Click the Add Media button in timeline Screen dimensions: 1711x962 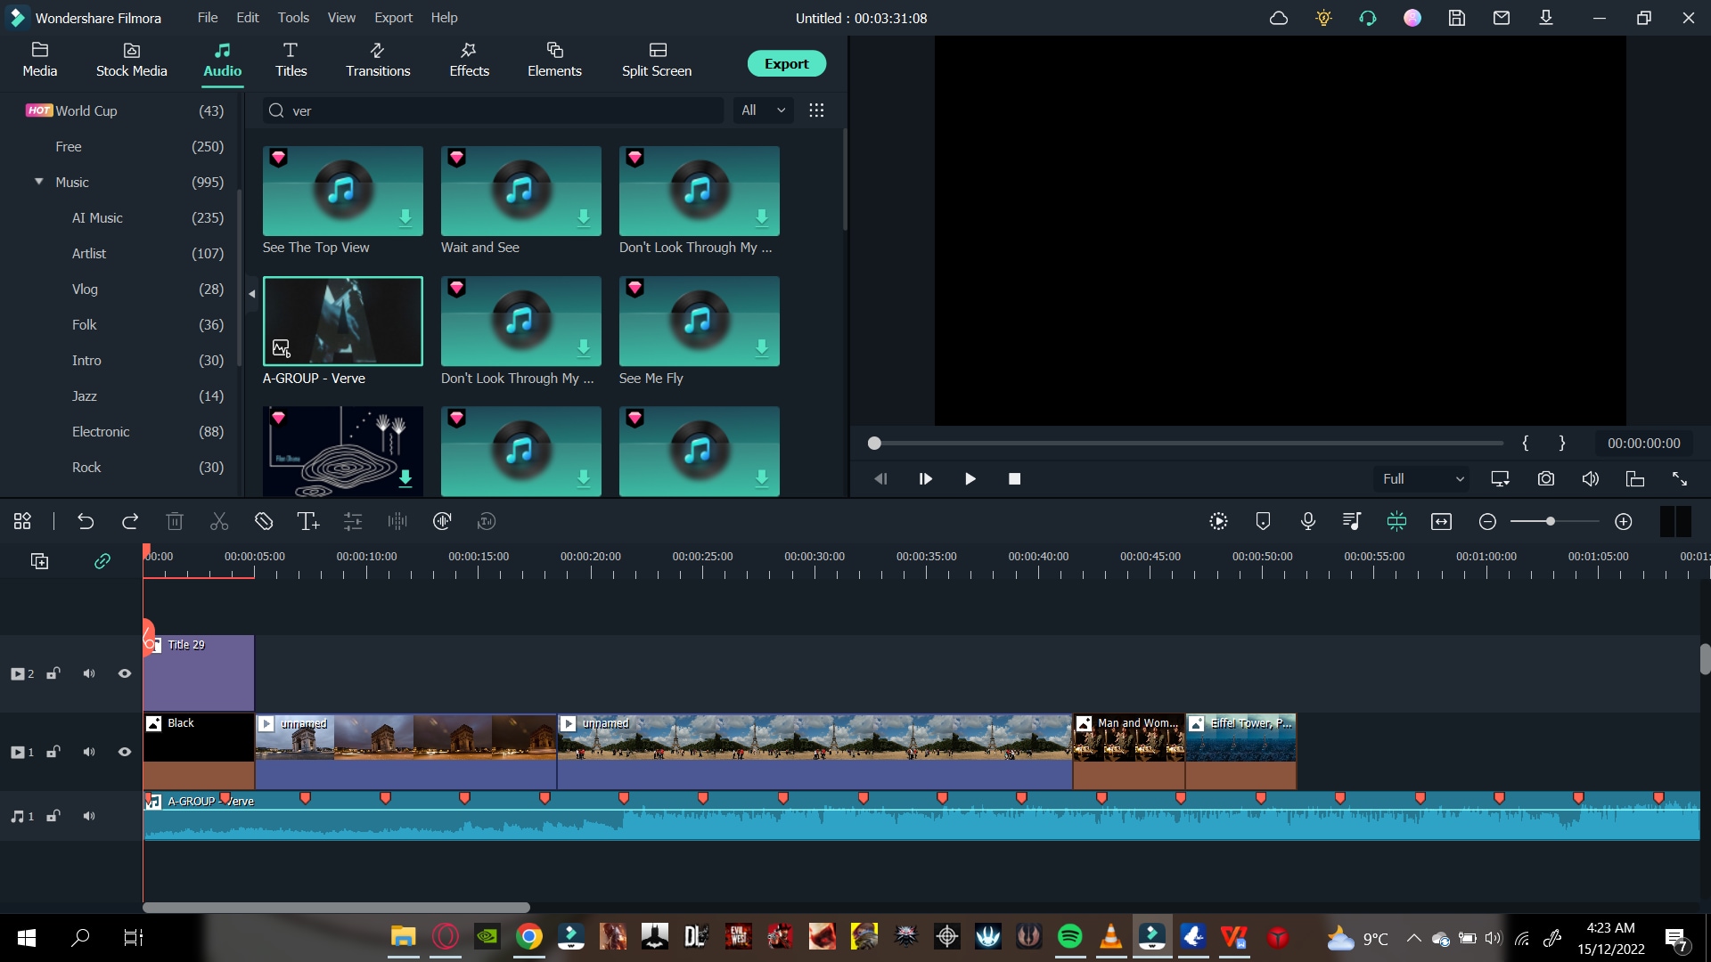click(39, 561)
